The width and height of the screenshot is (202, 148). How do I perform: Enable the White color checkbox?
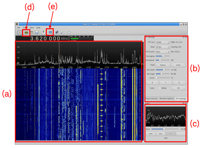[160, 88]
